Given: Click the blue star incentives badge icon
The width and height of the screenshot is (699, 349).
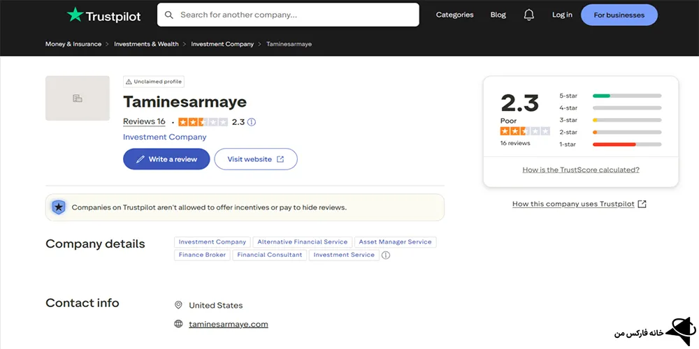Looking at the screenshot, I should tap(59, 207).
